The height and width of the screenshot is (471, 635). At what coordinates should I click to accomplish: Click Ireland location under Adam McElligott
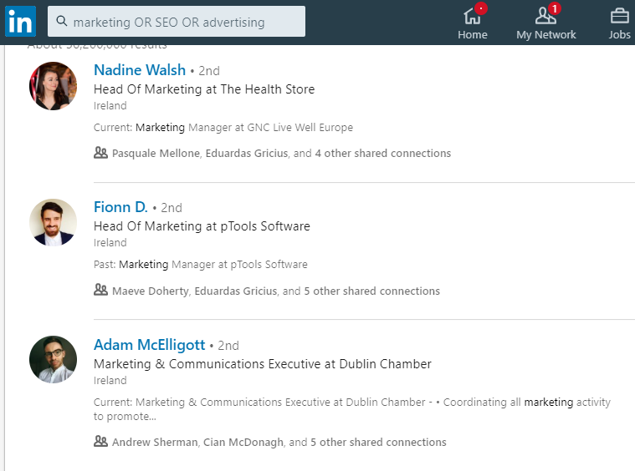(x=110, y=381)
